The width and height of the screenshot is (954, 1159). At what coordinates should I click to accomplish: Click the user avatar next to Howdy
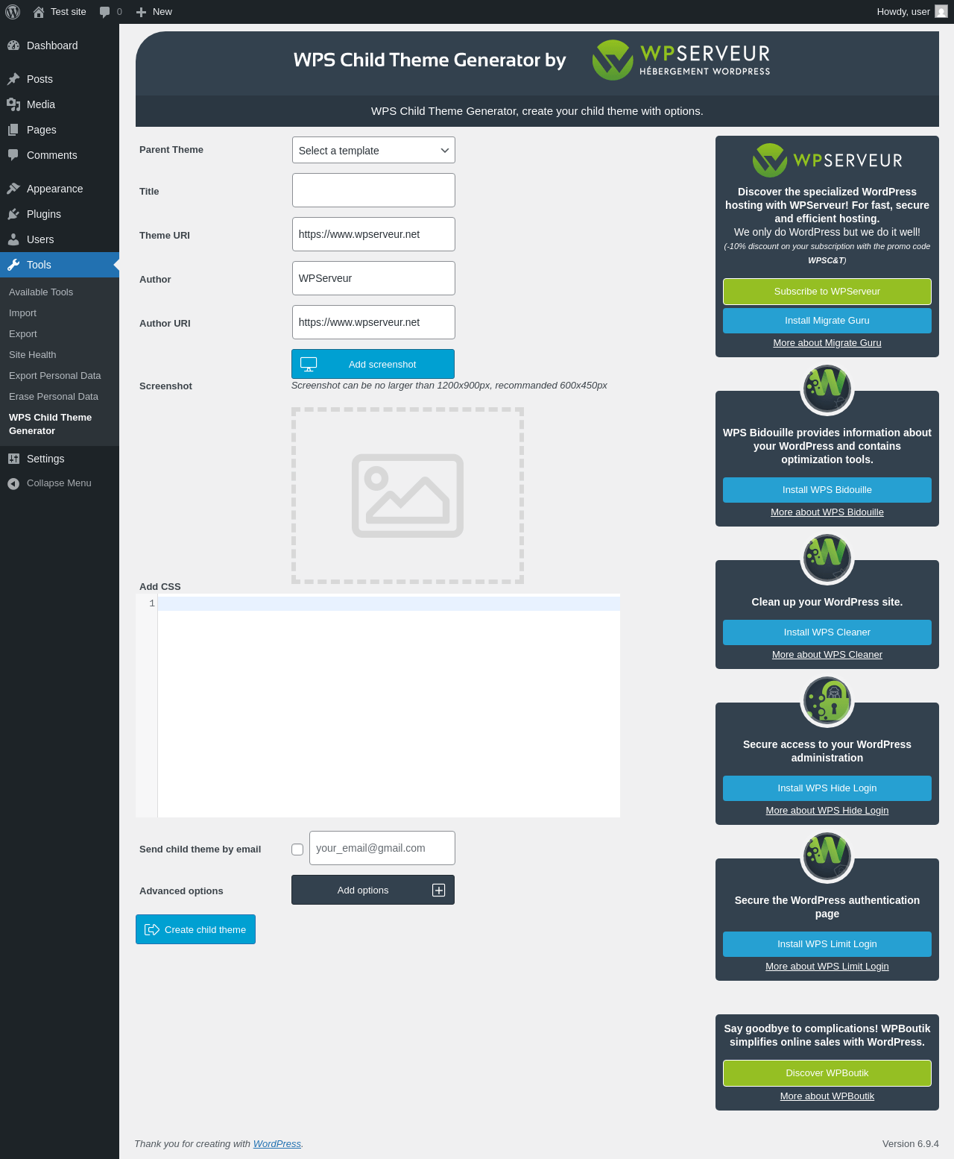pos(941,12)
